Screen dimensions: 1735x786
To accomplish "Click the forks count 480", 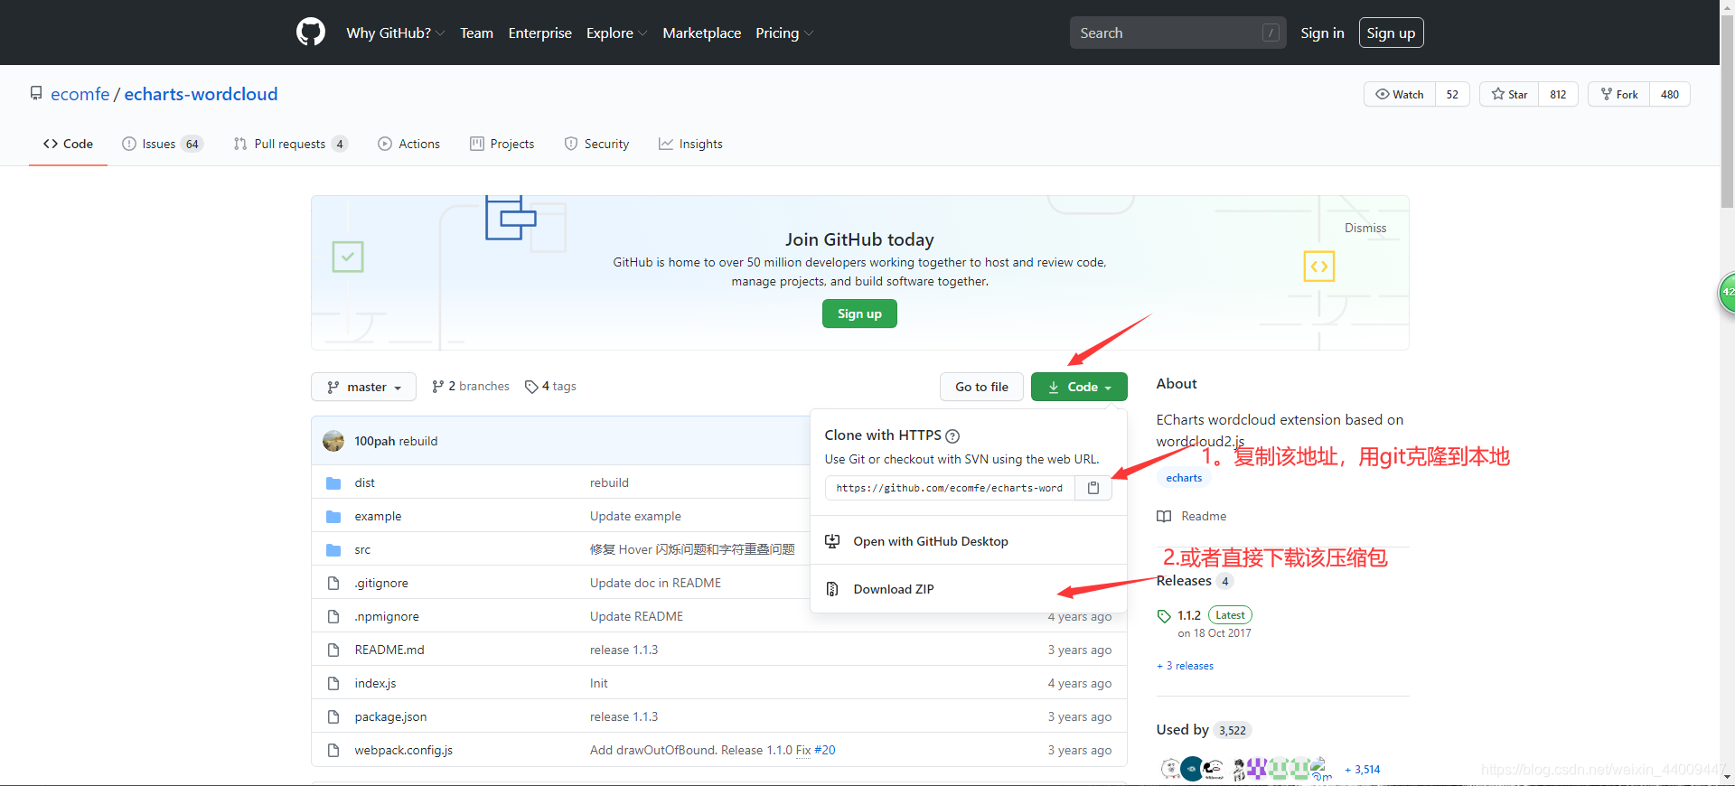I will pyautogui.click(x=1670, y=94).
